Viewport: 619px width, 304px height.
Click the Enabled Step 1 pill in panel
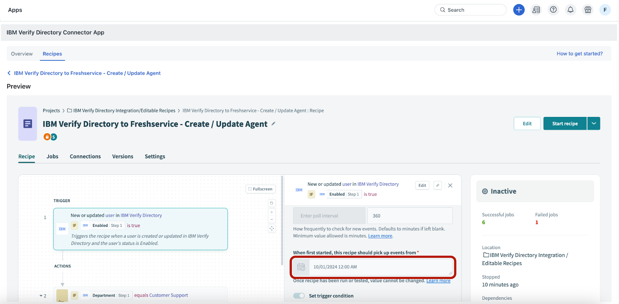(x=344, y=194)
